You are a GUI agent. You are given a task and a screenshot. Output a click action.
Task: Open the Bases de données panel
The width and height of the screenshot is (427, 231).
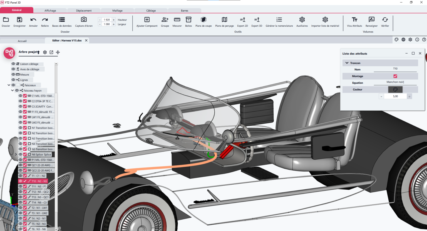coord(61,22)
